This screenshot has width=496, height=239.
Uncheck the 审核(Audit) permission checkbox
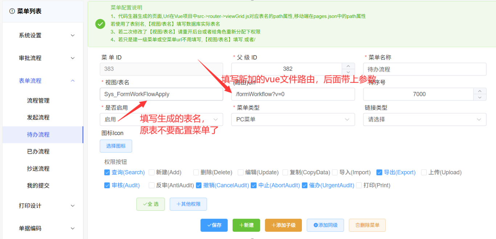click(107, 185)
